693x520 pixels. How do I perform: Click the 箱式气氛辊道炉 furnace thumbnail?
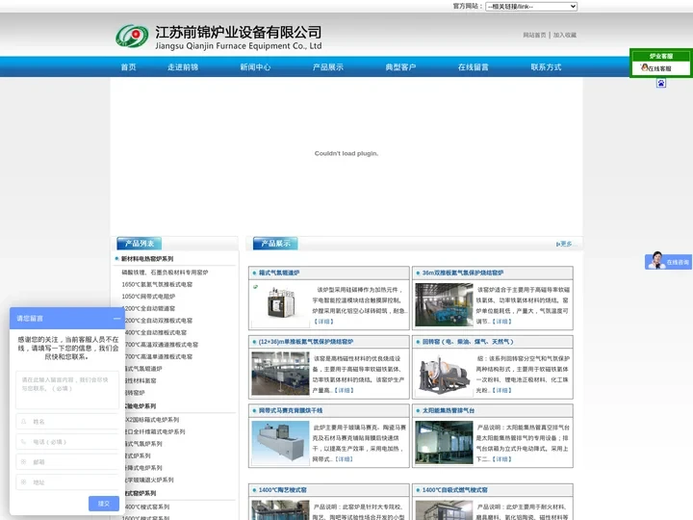[280, 304]
